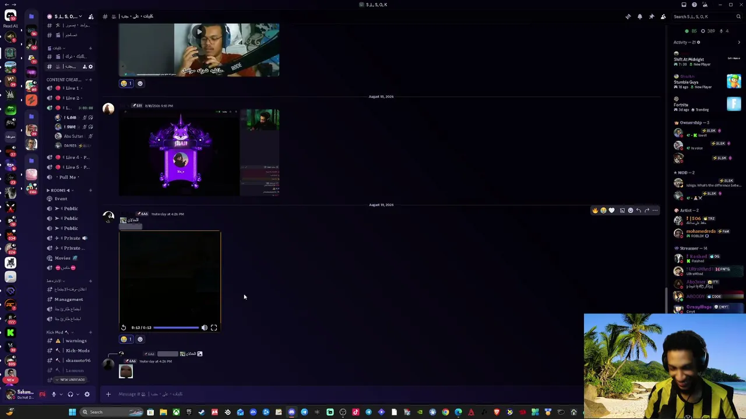Replay the 0:13 video
This screenshot has width=746, height=419.
[x=124, y=328]
